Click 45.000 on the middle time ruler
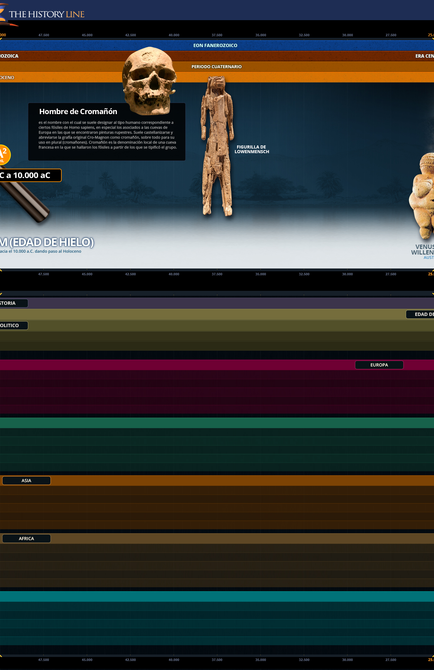This screenshot has width=434, height=670. click(x=87, y=274)
